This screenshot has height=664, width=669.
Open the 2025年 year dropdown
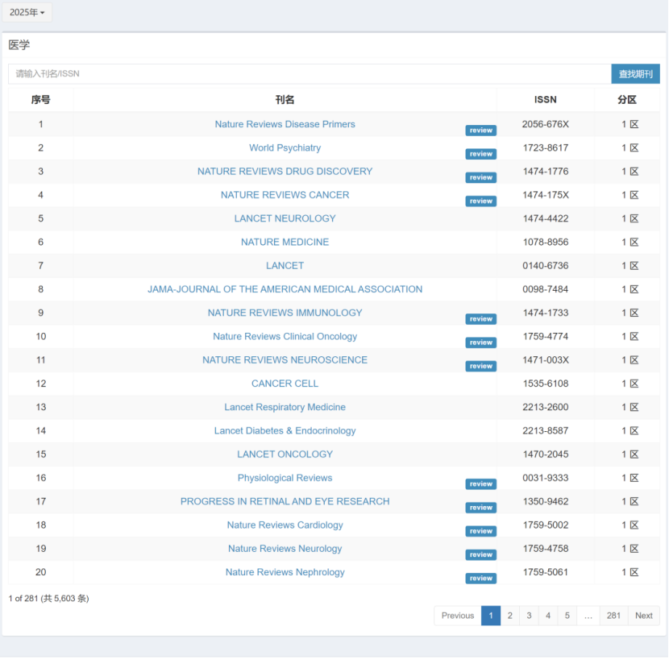tap(27, 13)
